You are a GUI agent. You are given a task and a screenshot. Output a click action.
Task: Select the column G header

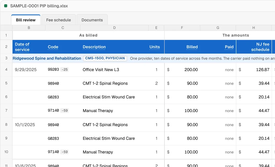[218, 28]
